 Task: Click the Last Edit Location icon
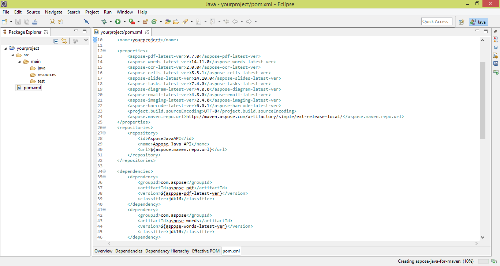point(226,22)
